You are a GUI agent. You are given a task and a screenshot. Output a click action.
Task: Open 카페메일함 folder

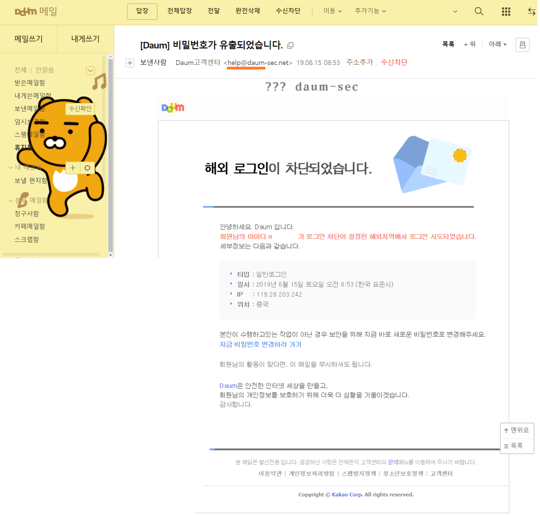click(x=30, y=226)
